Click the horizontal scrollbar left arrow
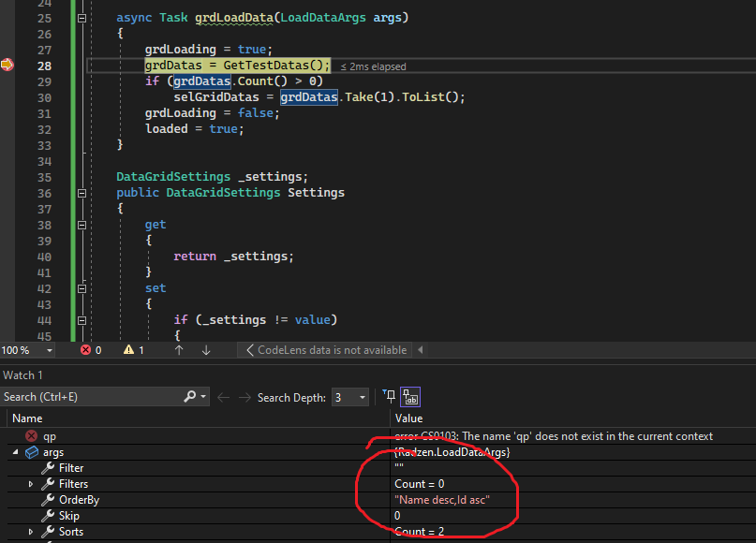Image resolution: width=756 pixels, height=543 pixels. point(421,350)
